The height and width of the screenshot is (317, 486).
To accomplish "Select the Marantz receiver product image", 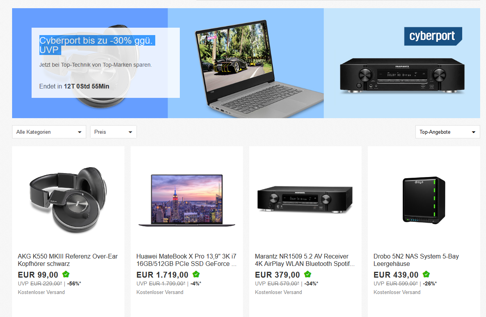I will tap(305, 201).
